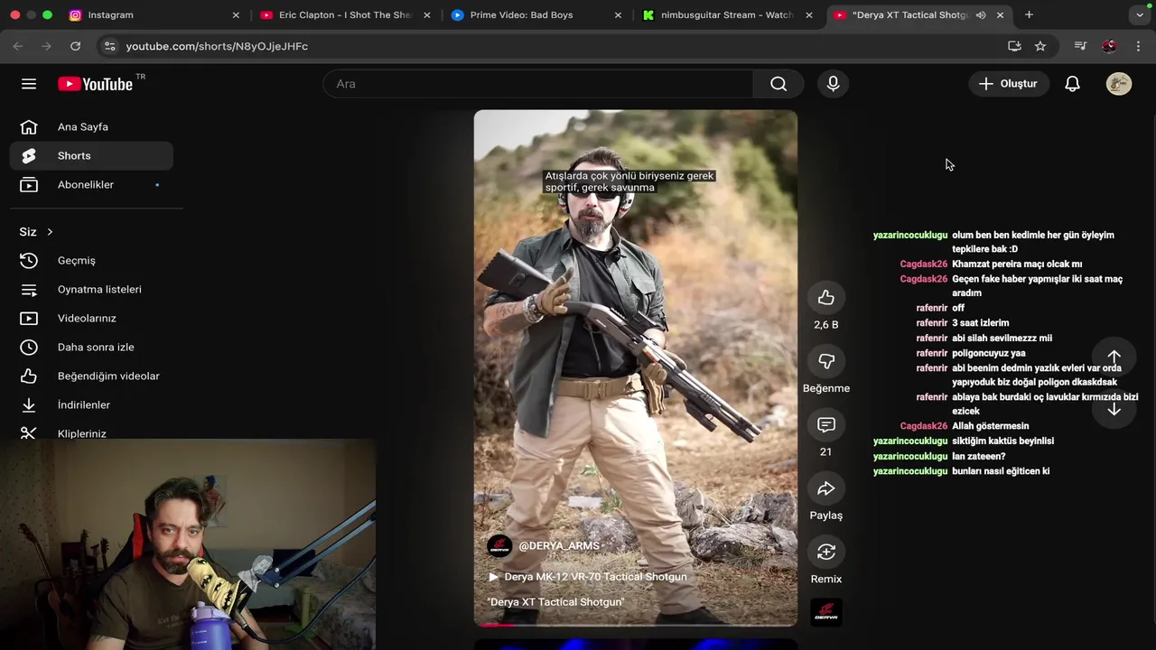This screenshot has height=650, width=1156.
Task: Go to the next short with down arrow
Action: point(1114,409)
